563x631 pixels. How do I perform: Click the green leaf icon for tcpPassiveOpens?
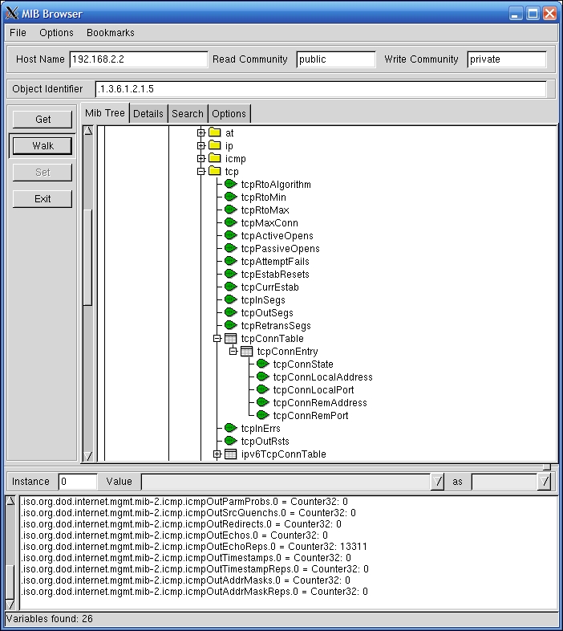click(x=231, y=248)
